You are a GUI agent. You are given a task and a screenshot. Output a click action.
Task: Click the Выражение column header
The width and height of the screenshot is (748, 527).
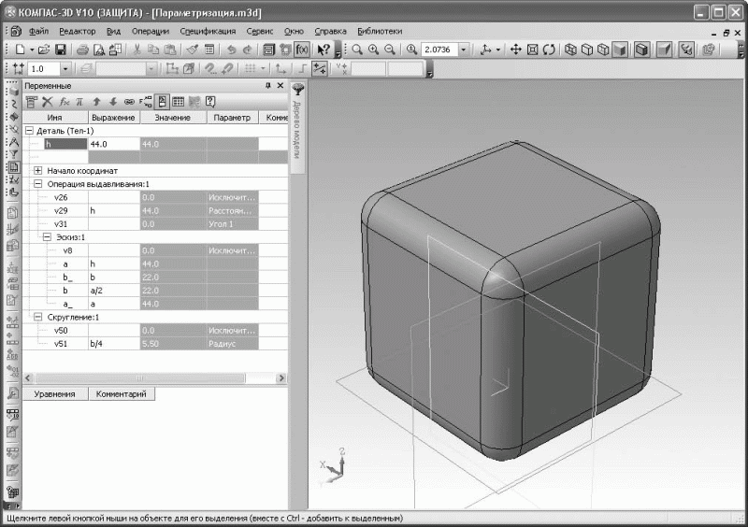(113, 118)
